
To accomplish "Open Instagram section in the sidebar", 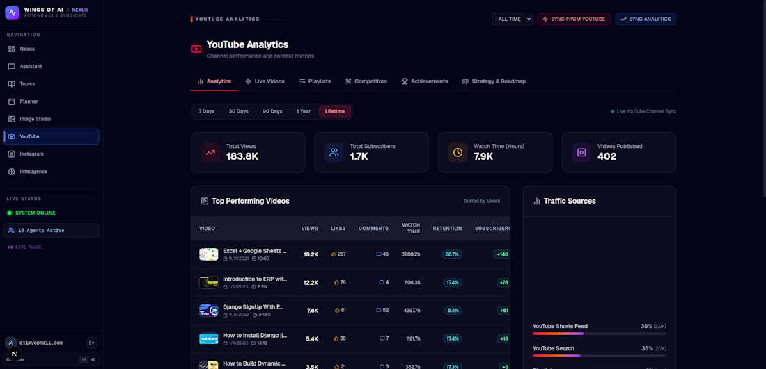I will coord(52,154).
